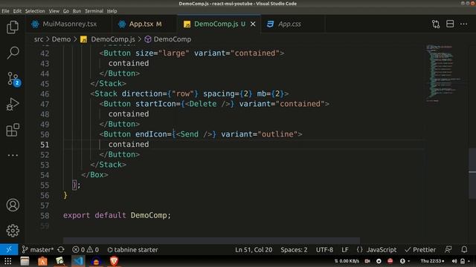Click feedback icon in status bar

coord(448,250)
